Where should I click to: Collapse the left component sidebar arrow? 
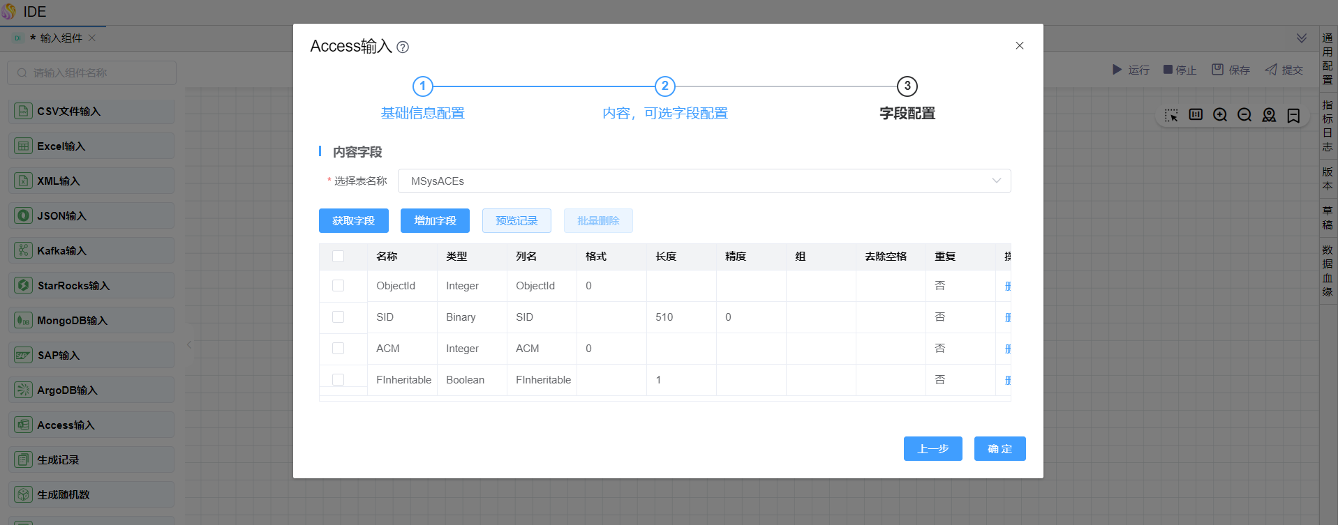pos(189,344)
